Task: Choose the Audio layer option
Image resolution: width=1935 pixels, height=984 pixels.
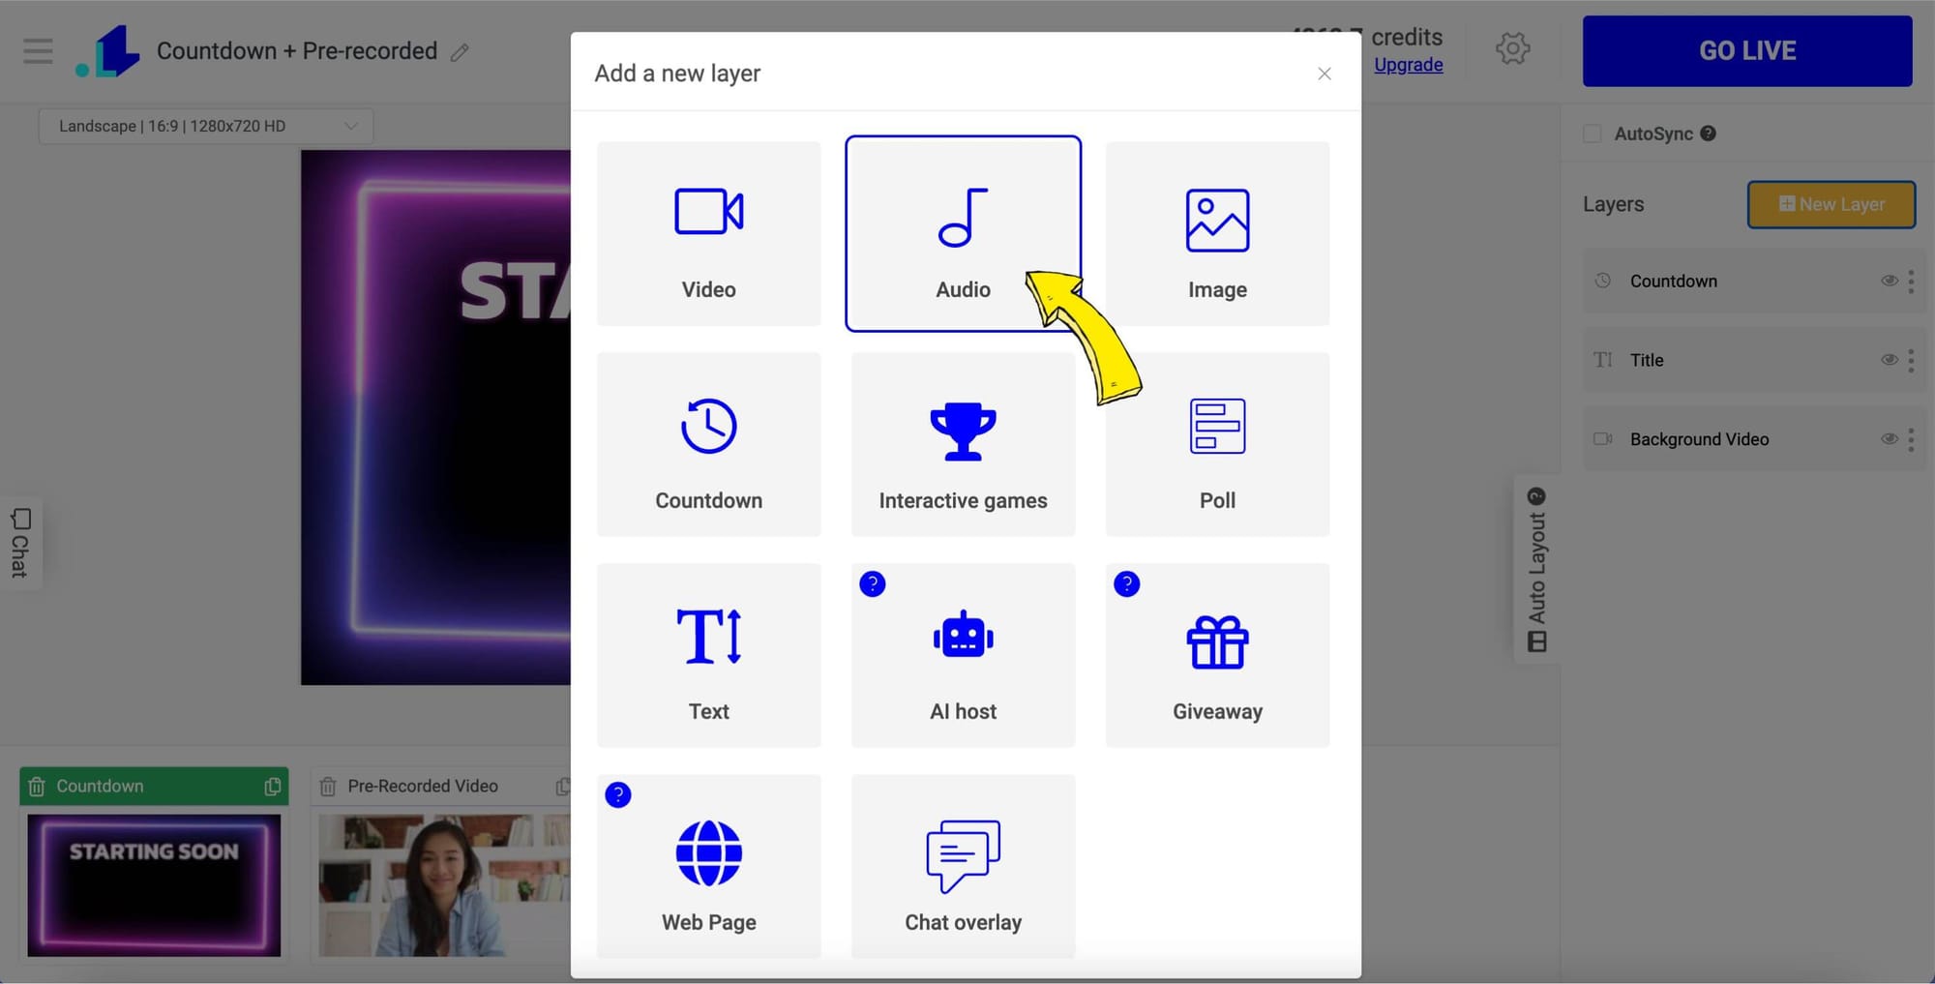Action: point(963,233)
